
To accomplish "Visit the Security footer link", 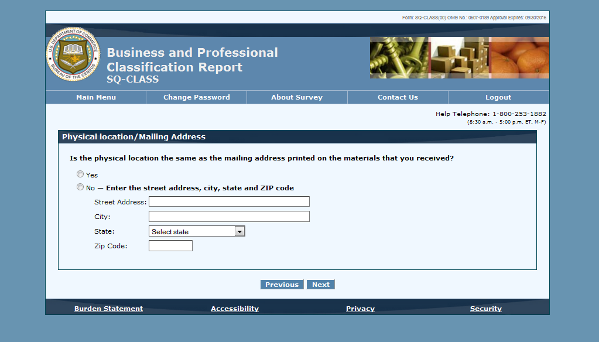I will pyautogui.click(x=485, y=309).
